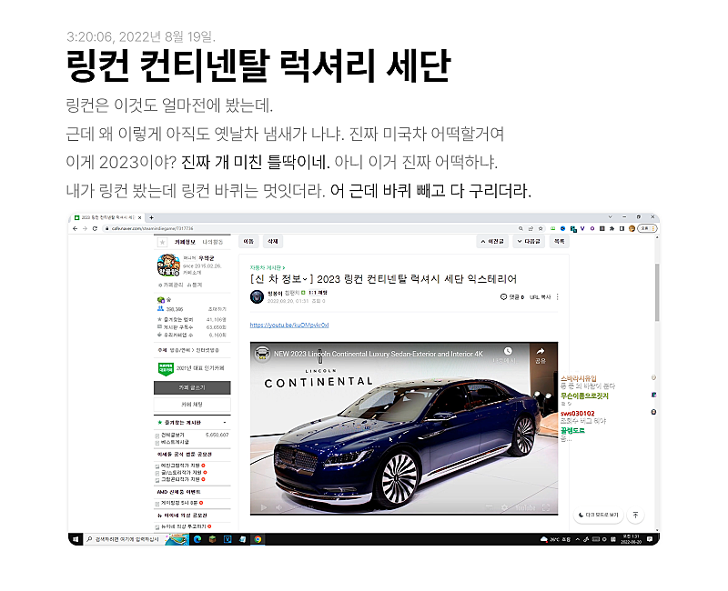Click the 카페 채팅 button
The height and width of the screenshot is (591, 728).
(x=192, y=405)
